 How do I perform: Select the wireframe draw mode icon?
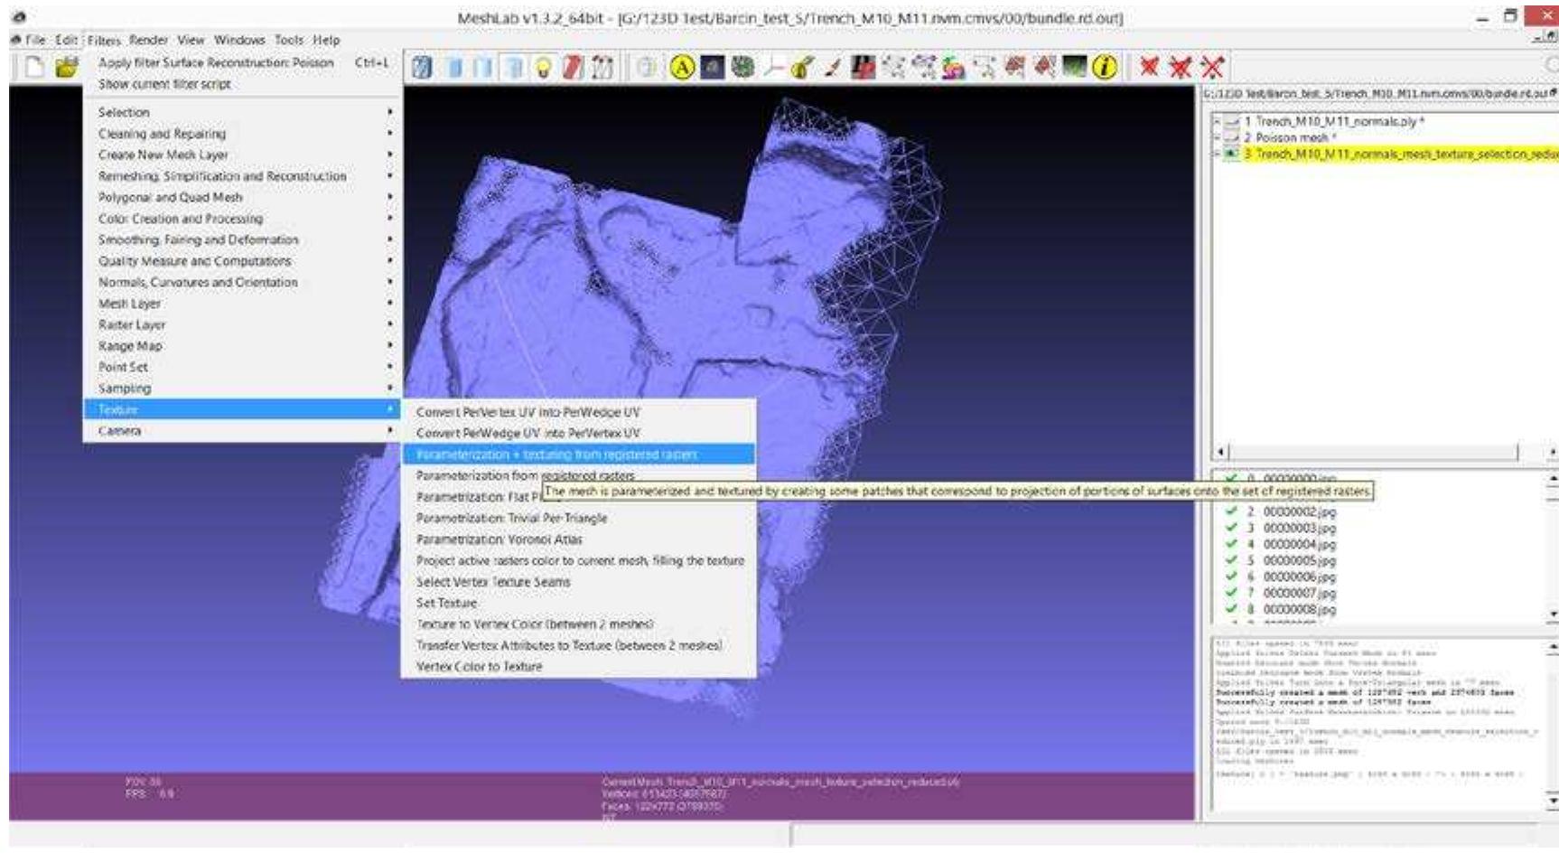pos(481,65)
